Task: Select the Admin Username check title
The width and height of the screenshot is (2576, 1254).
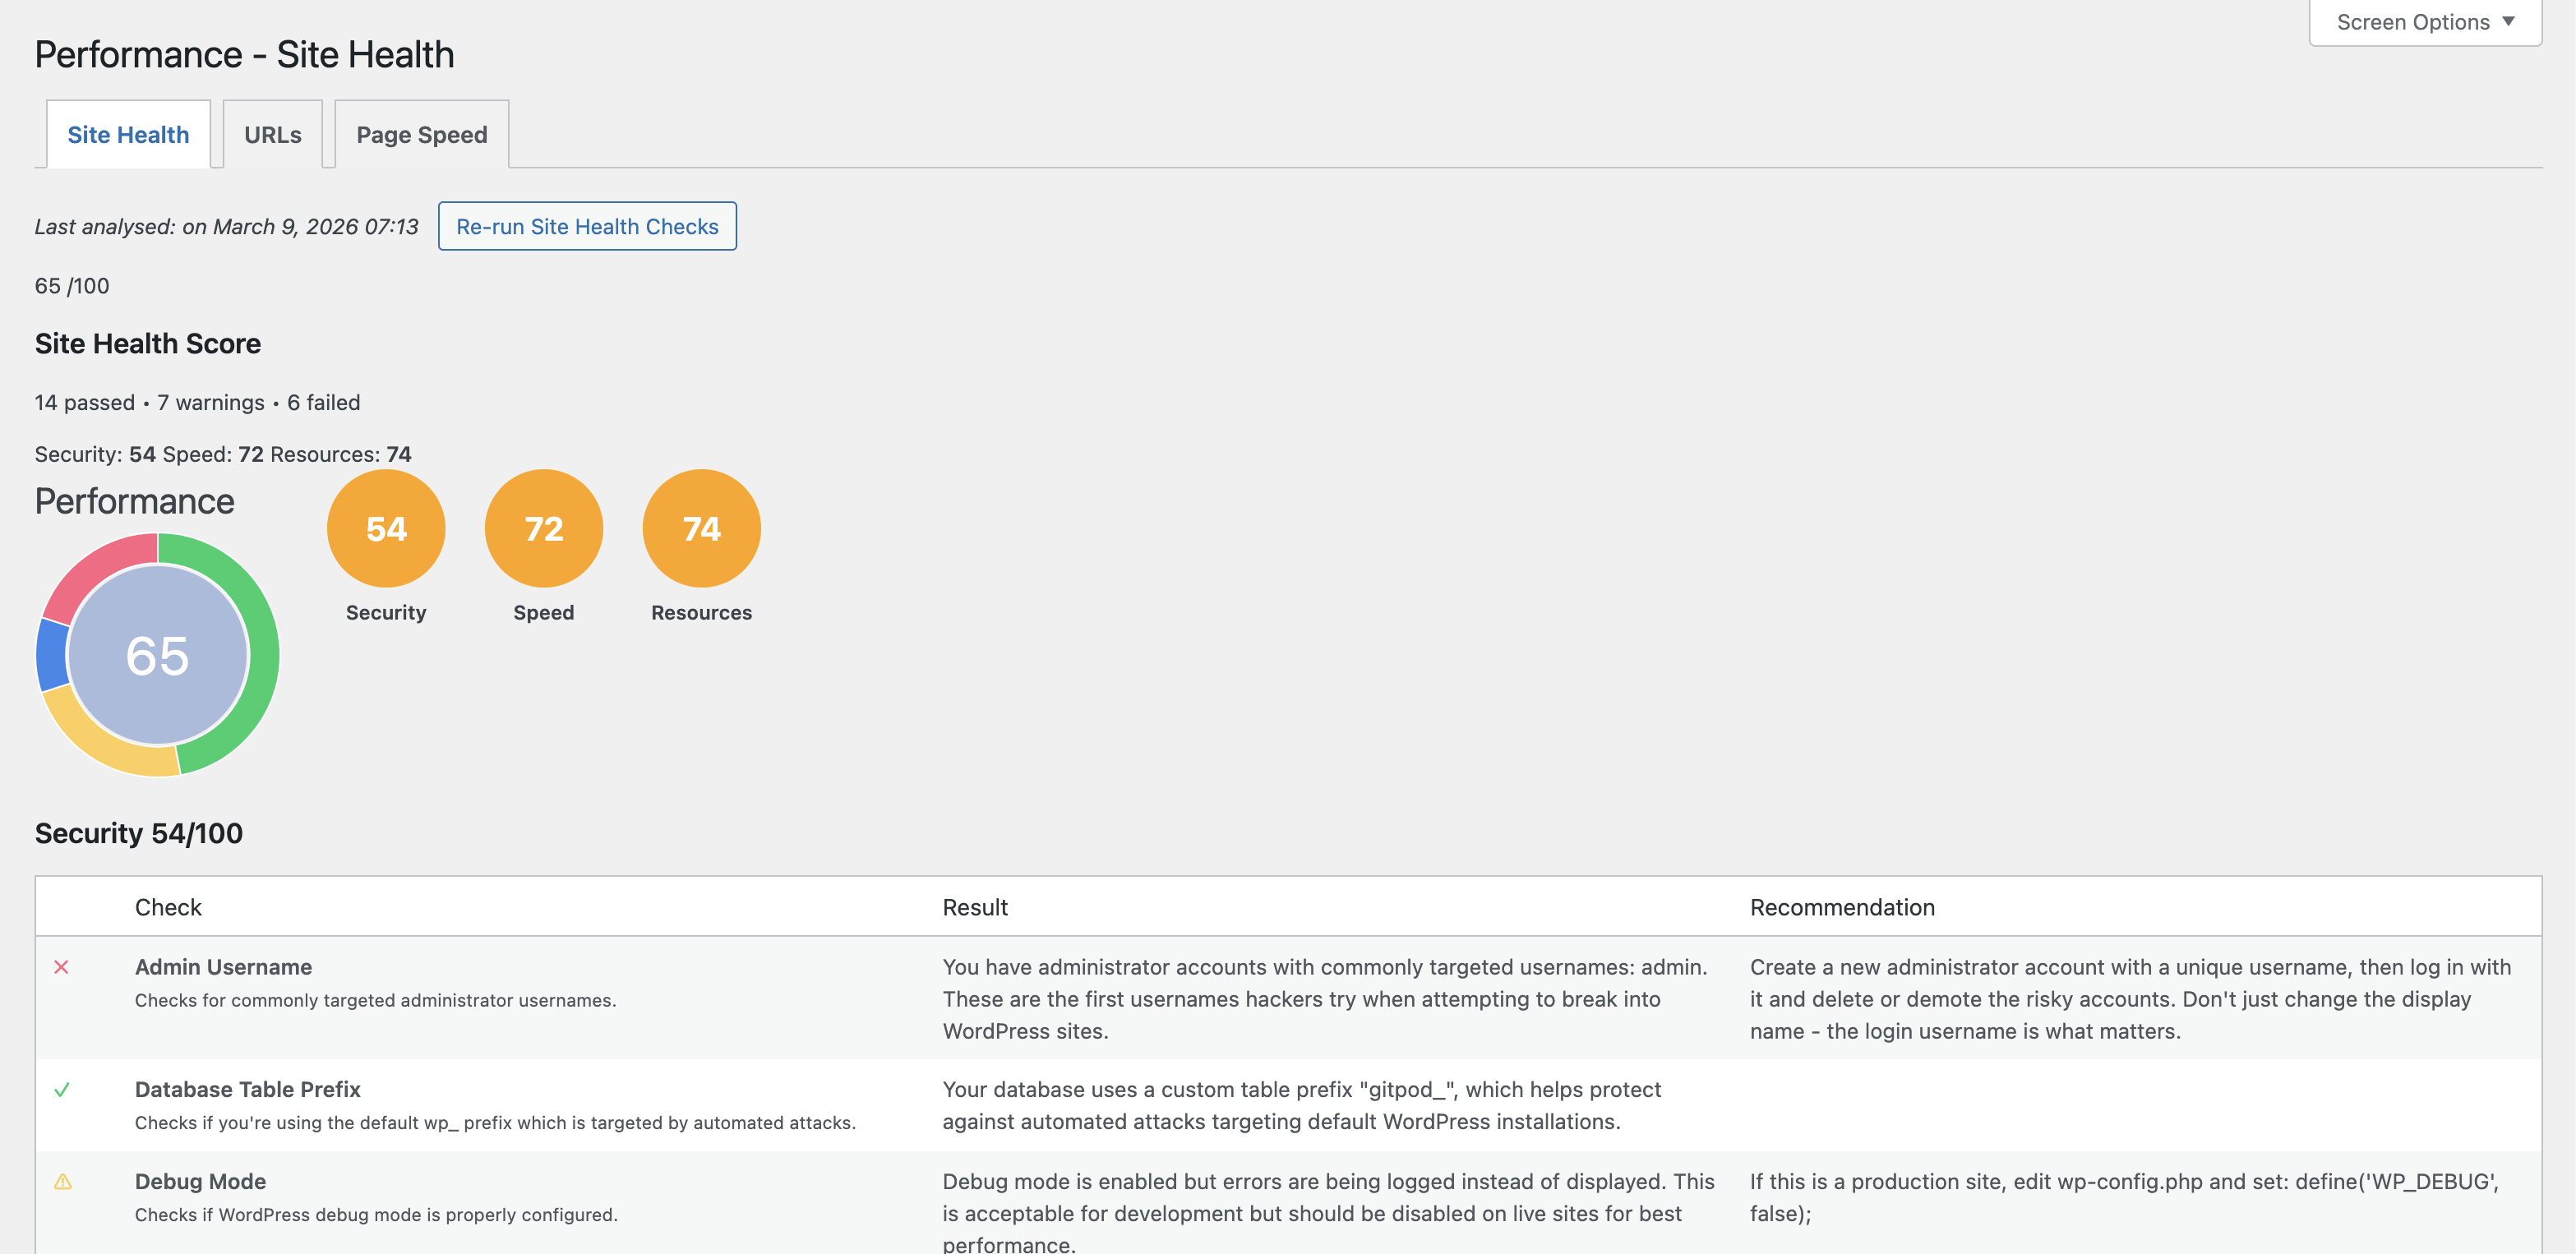Action: [x=223, y=967]
